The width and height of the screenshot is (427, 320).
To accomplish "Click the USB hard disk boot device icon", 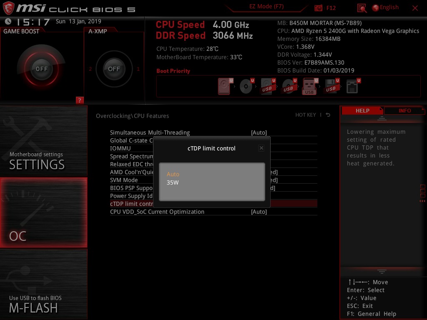I will (x=268, y=86).
